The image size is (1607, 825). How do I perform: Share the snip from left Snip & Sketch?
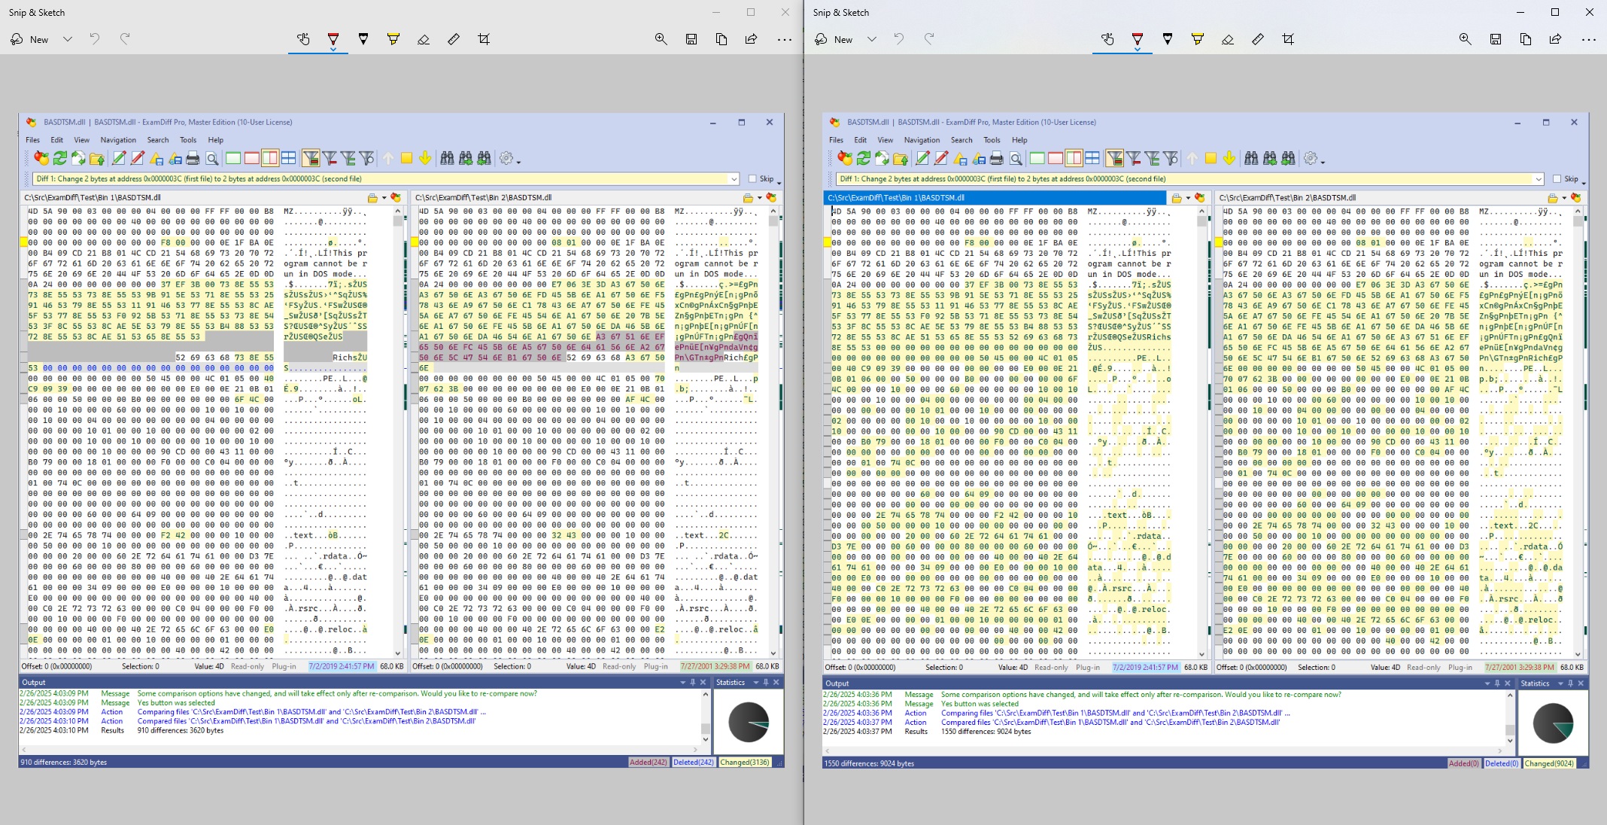(x=751, y=39)
